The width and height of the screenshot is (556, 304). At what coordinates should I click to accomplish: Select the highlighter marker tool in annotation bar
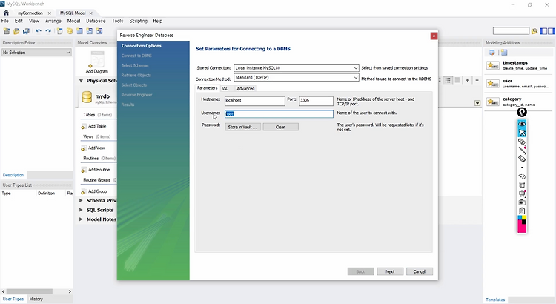tap(522, 142)
